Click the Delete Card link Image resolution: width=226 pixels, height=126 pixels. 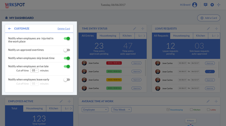[x=64, y=29]
